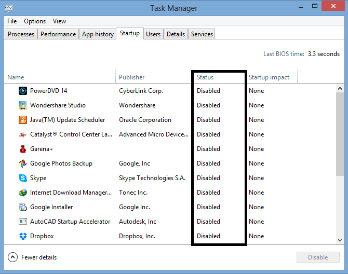Click the Catalyst Control Center icon
348x274 pixels.
(23, 134)
